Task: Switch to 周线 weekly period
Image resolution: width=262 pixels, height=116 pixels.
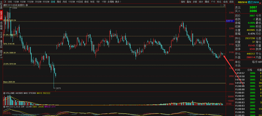Action: (x=59, y=2)
